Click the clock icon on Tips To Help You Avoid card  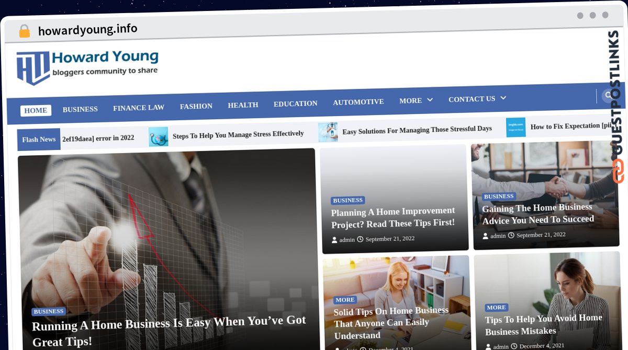(514, 346)
